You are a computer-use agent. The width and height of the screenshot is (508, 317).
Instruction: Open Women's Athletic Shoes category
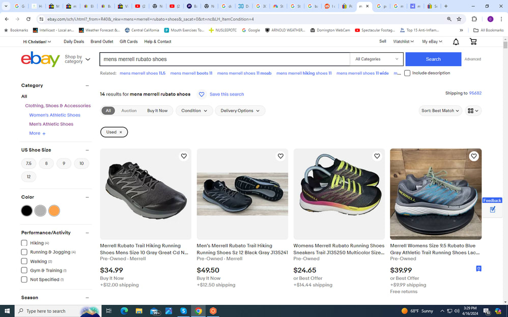coord(55,115)
